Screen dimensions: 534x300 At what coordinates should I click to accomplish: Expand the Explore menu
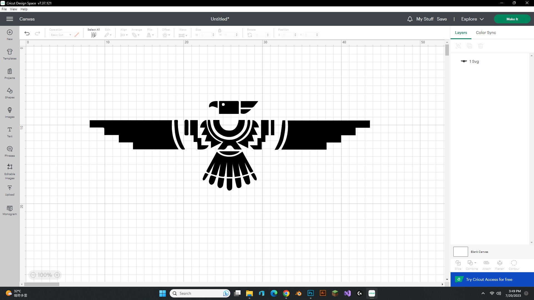coord(472,19)
